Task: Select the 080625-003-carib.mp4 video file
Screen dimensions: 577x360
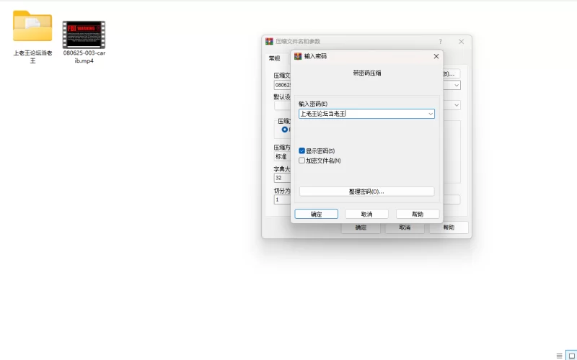Action: coord(84,35)
